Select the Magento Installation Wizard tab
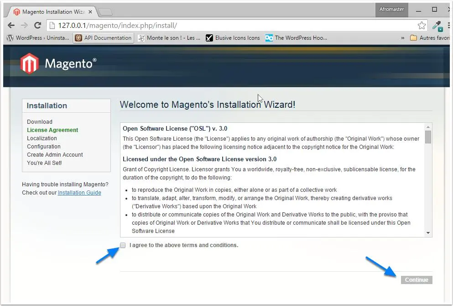The image size is (453, 306). (x=53, y=12)
